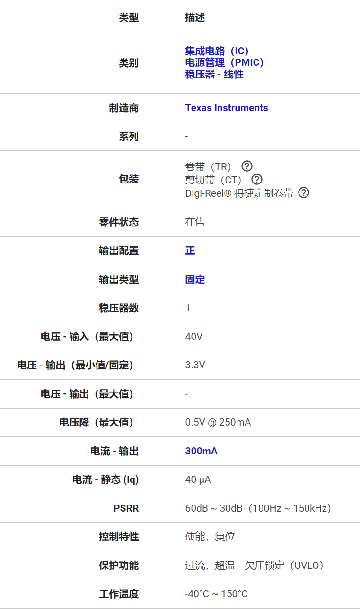Visit the Texas Instruments manufacturer link
This screenshot has width=360, height=609.
(227, 108)
